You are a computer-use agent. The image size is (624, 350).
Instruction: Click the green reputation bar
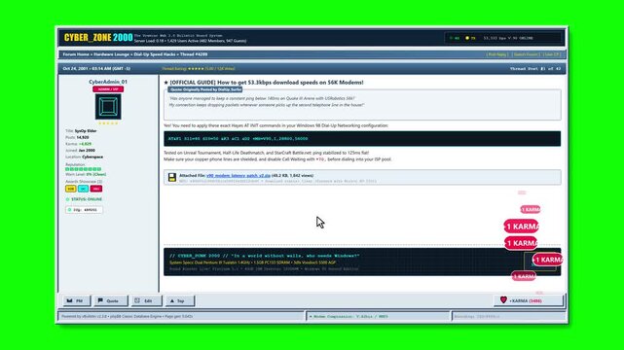83,169
